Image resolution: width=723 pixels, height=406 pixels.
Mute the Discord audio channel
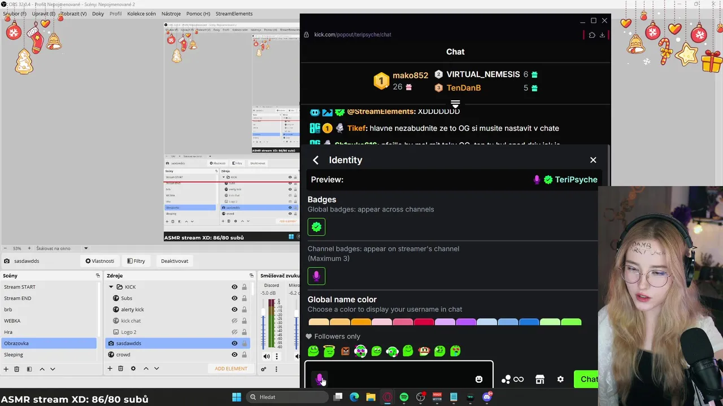267,356
